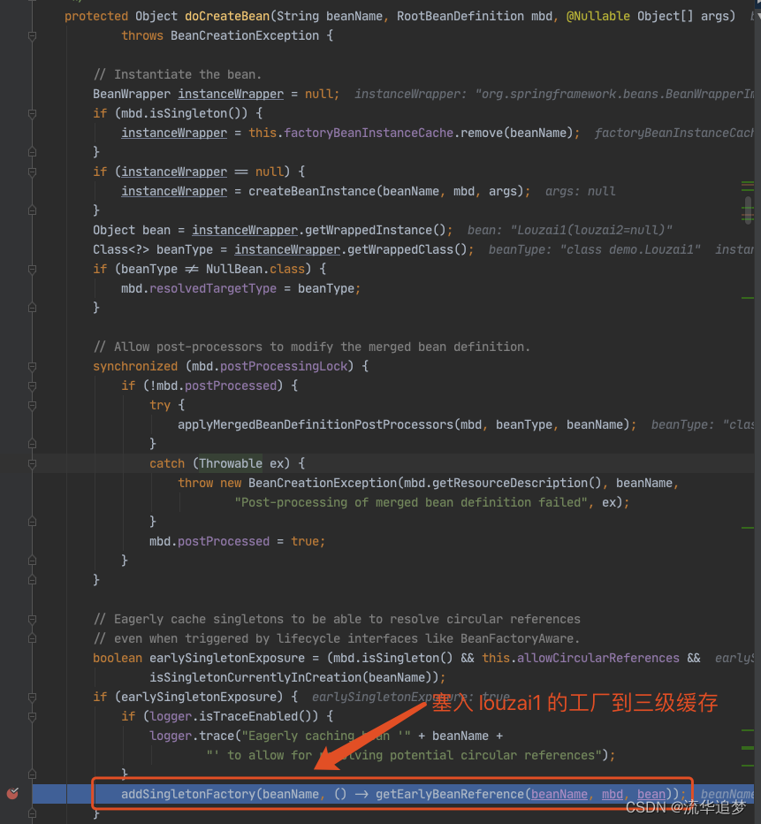The image size is (761, 824).
Task: Collapse the synchronized (mbd.postProcessingLock) block
Action: (x=32, y=366)
